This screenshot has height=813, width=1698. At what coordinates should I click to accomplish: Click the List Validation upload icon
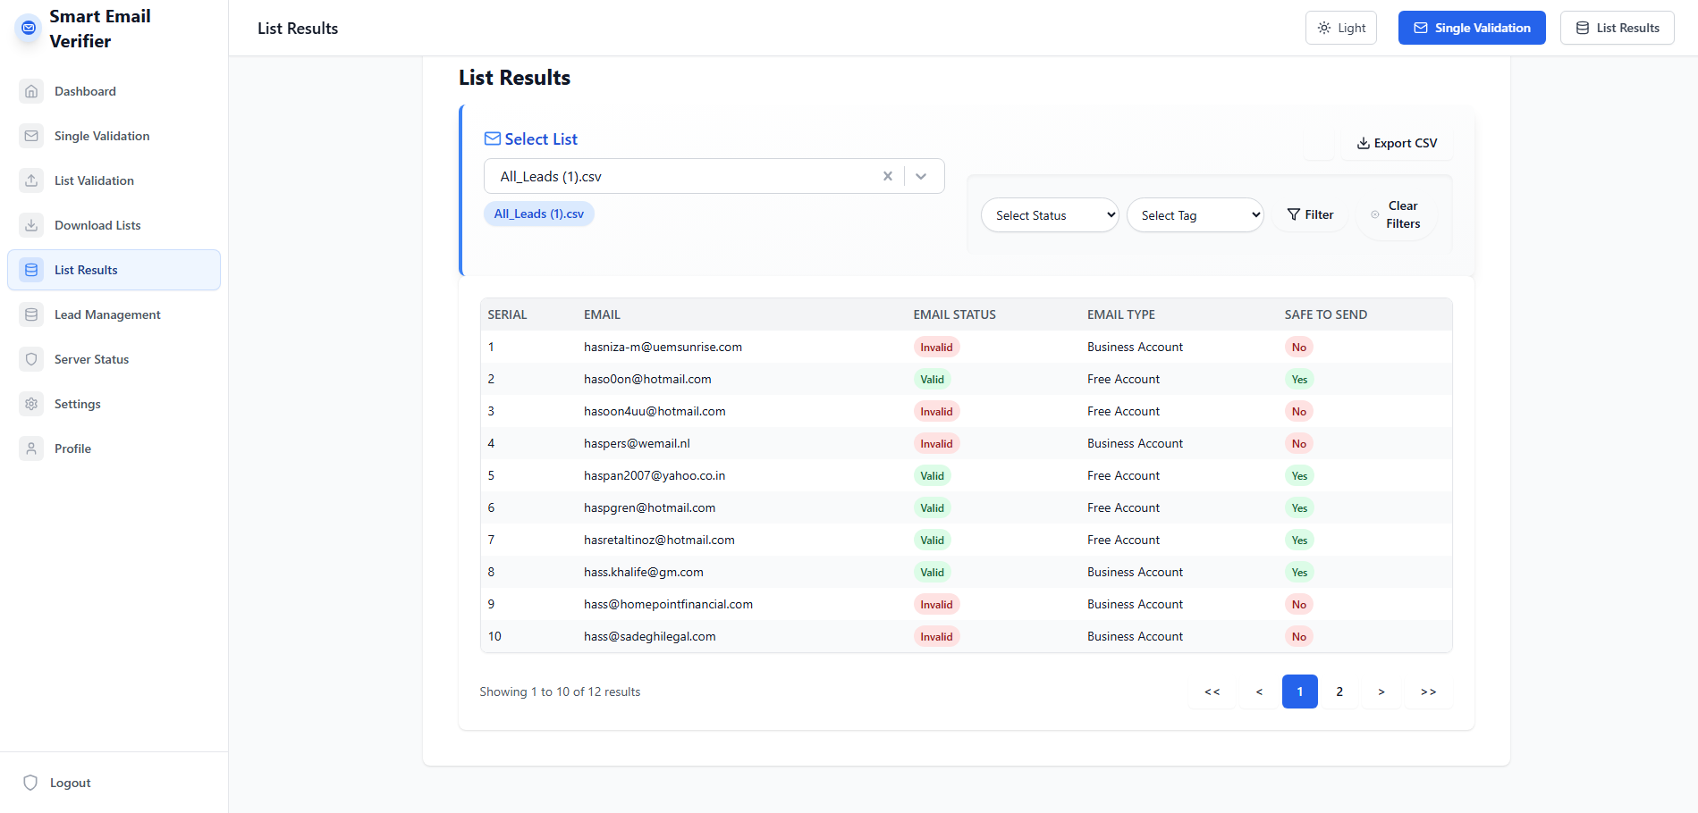coord(31,180)
